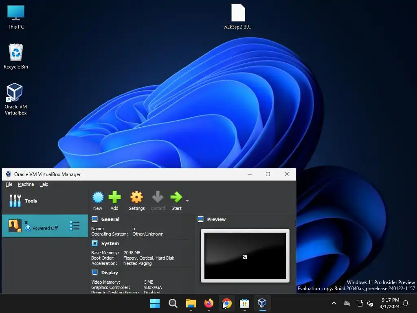The image size is (417, 313).
Task: Open Firefox from taskbar
Action: (x=209, y=303)
